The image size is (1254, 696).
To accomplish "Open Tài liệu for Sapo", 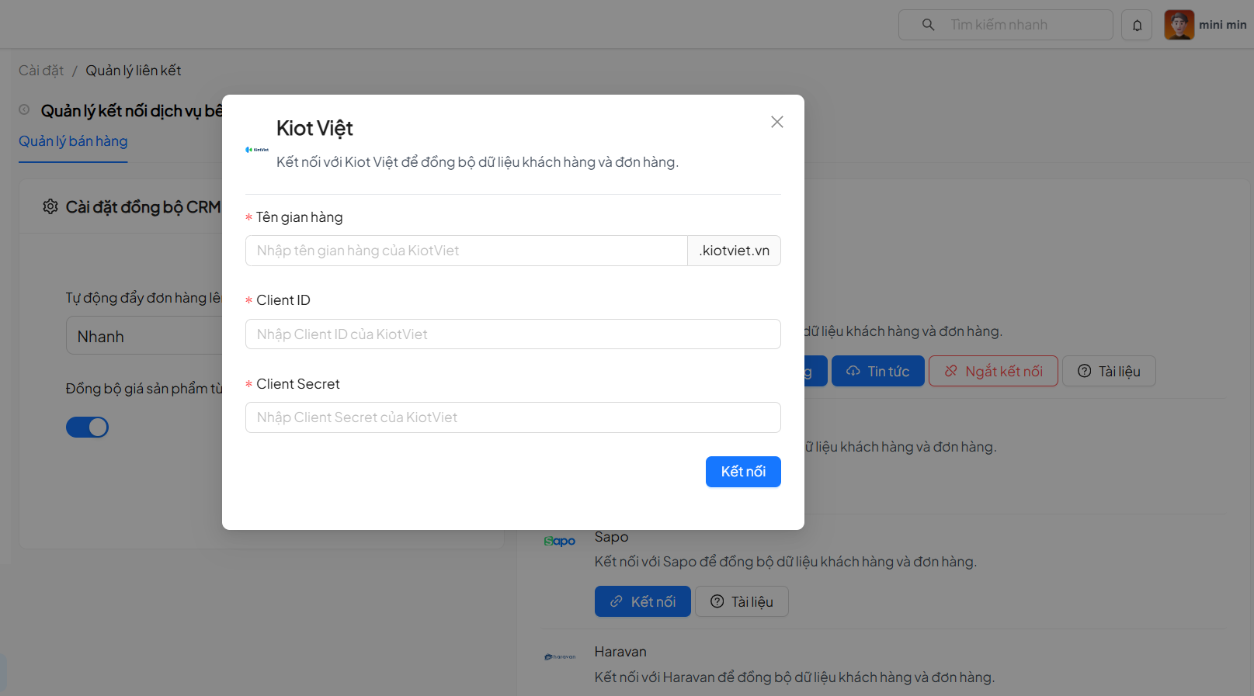I will click(x=742, y=601).
